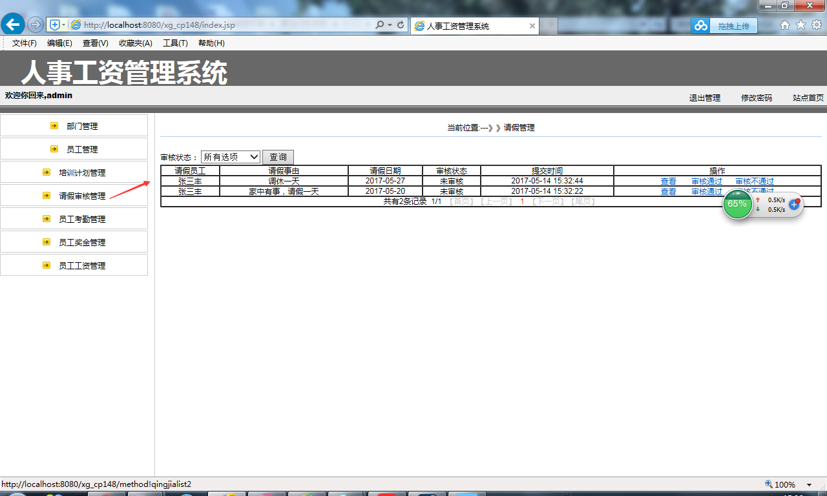Click the 家中有事，请假一天 reason cell
Screen dimensions: 827x496
point(284,192)
